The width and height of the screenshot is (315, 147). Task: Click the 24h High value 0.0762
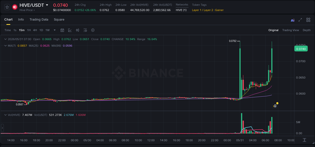pos(104,10)
